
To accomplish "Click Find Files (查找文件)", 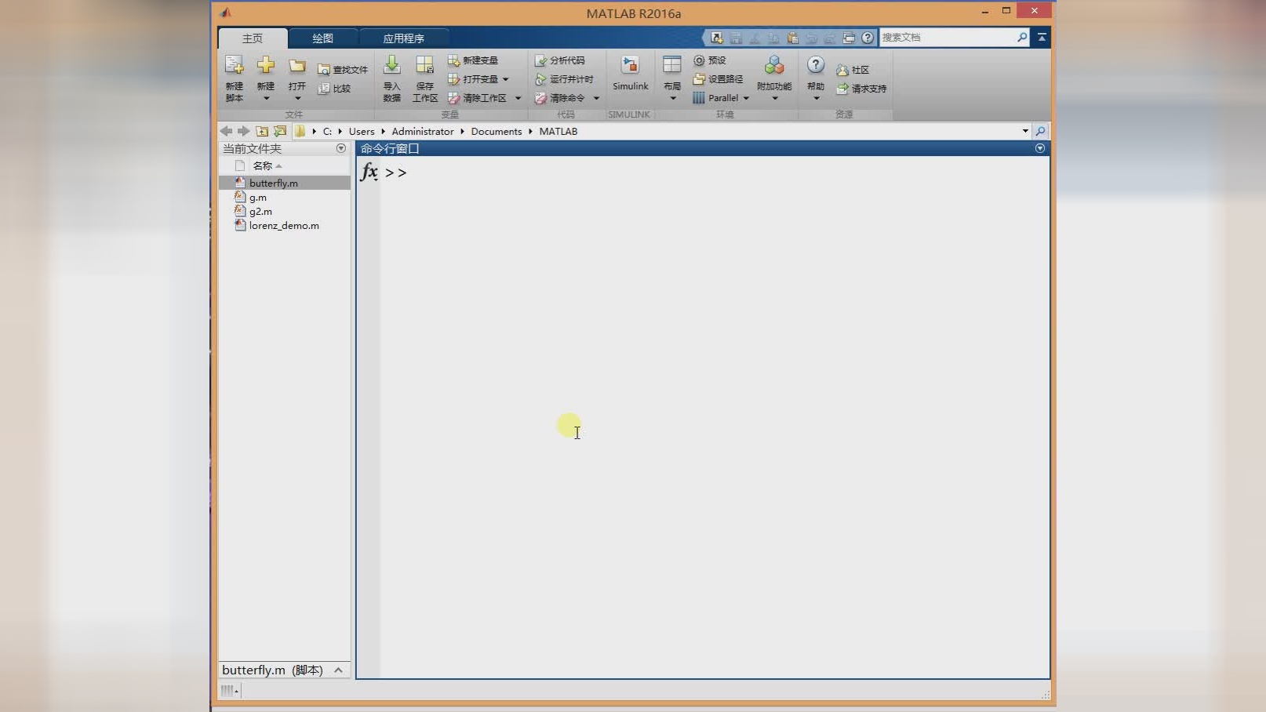I will click(x=343, y=70).
